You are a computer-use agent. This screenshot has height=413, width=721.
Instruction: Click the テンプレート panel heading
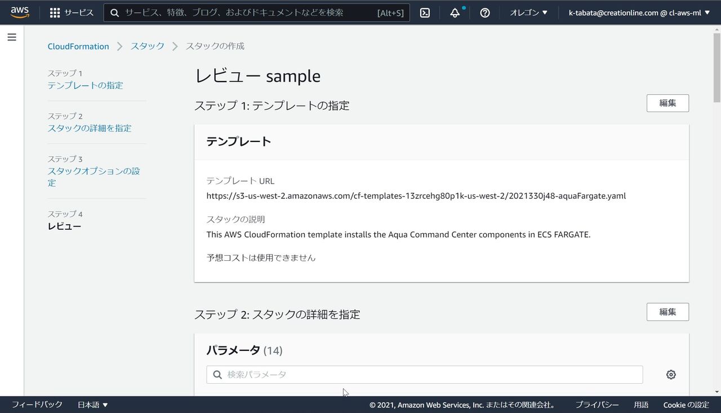[239, 141]
